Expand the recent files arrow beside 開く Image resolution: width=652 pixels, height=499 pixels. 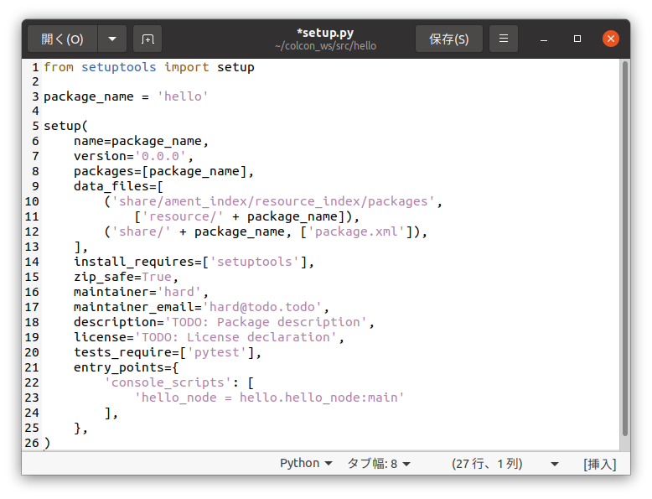coord(112,39)
